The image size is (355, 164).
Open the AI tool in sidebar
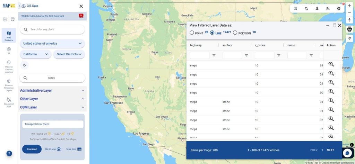tap(9, 51)
